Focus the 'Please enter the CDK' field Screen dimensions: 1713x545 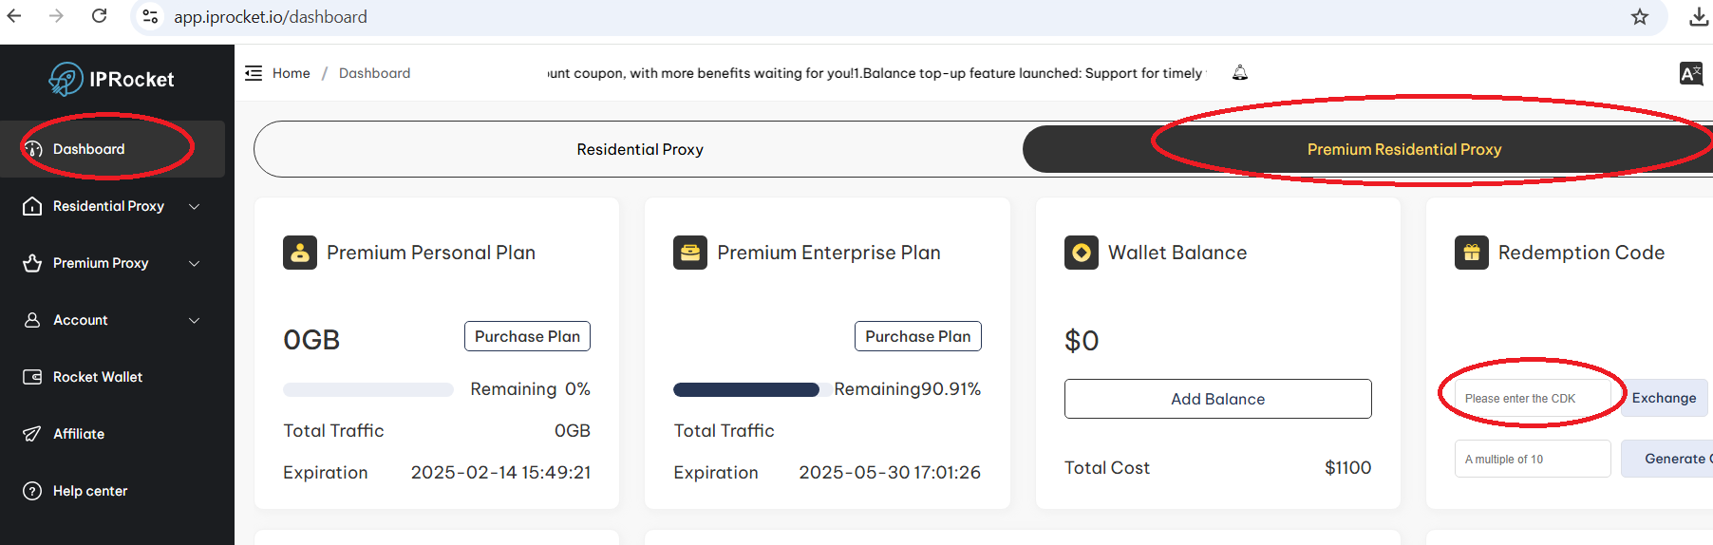click(x=1531, y=398)
